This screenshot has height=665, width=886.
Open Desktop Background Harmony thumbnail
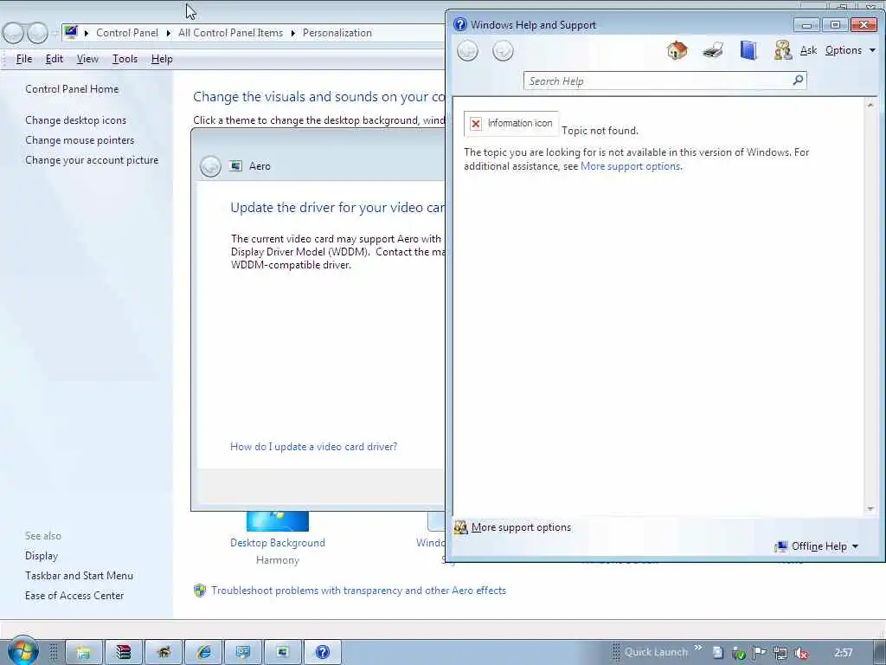coord(278,520)
